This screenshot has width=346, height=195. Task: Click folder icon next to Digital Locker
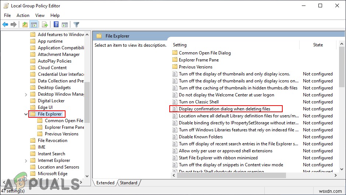33,100
